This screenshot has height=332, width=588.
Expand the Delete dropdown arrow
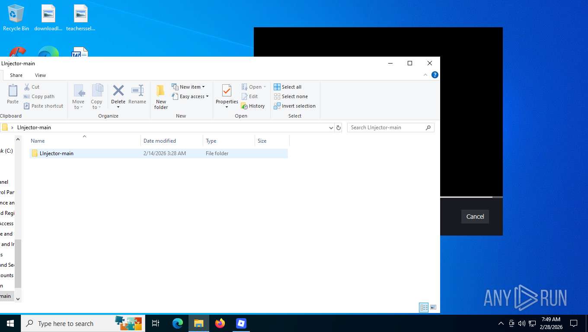[118, 107]
